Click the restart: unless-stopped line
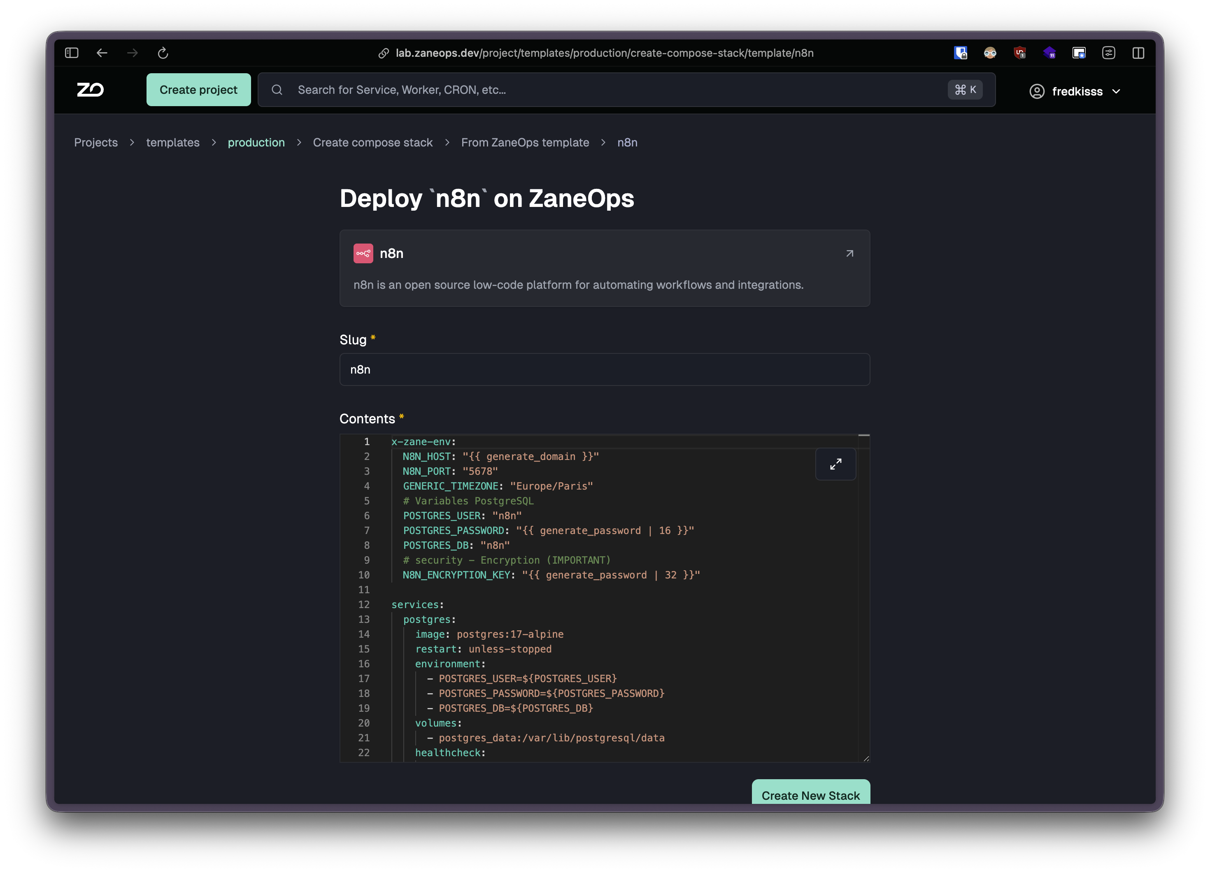Viewport: 1210px width, 873px height. point(483,650)
